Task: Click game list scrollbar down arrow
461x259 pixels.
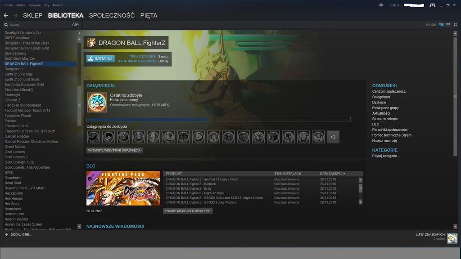Action: point(79,226)
